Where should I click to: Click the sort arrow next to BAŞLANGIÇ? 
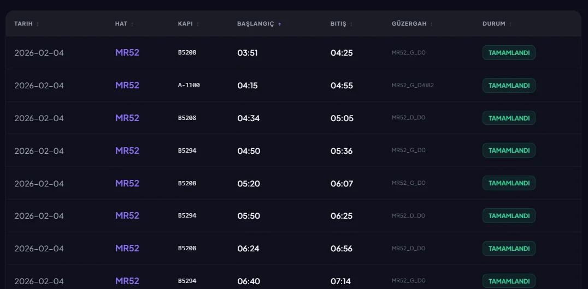(x=280, y=24)
